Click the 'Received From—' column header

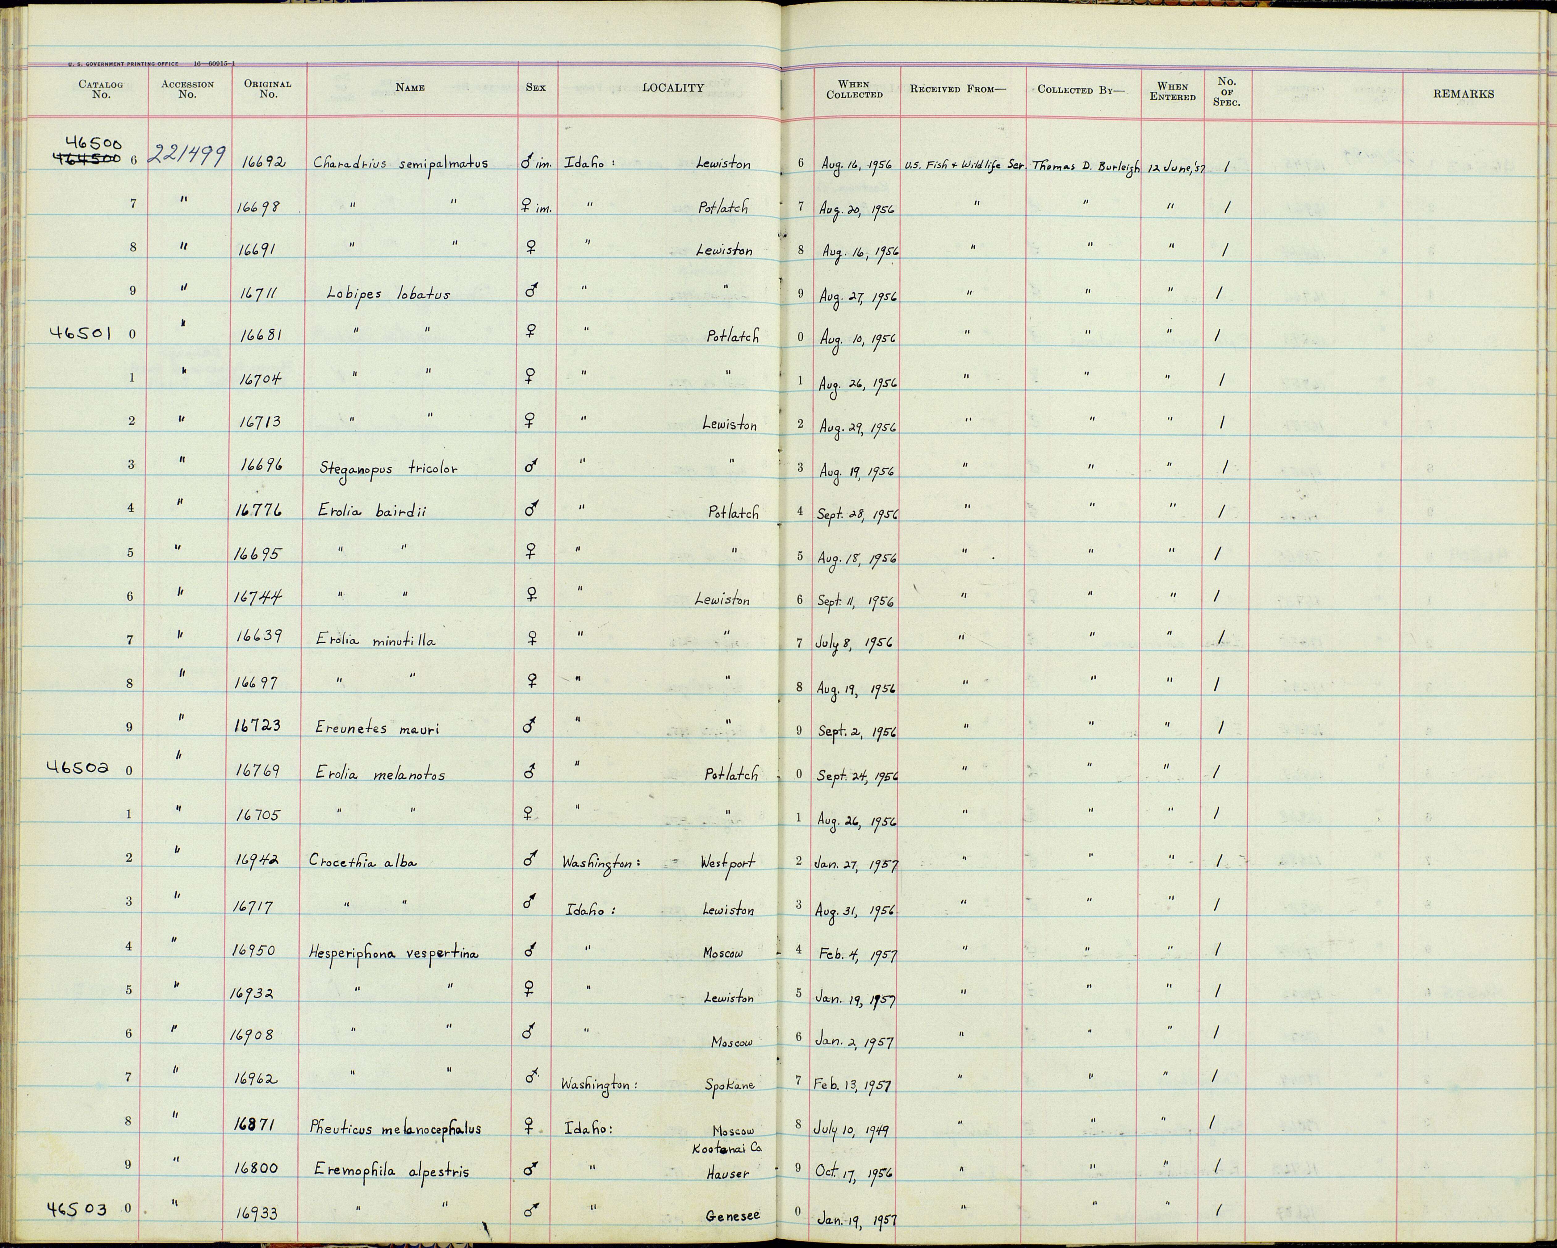coord(958,90)
